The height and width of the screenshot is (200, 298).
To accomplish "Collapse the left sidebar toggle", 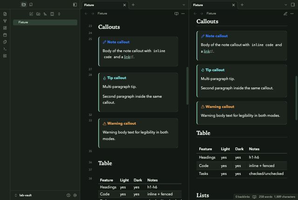I will tap(75, 5).
